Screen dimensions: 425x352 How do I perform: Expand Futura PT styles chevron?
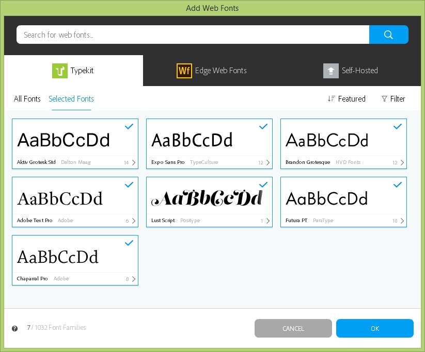tap(402, 221)
